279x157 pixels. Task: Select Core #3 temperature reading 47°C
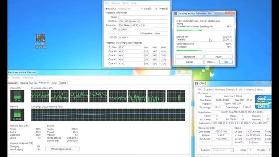130,63
